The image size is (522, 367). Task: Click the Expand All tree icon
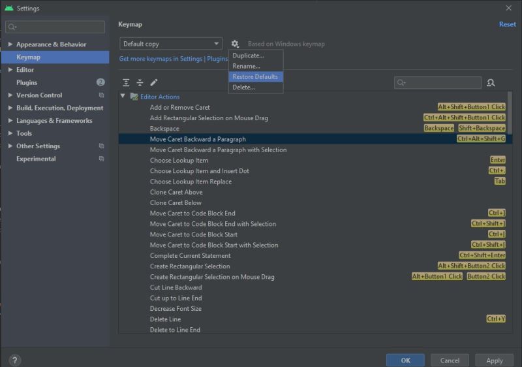coord(126,82)
